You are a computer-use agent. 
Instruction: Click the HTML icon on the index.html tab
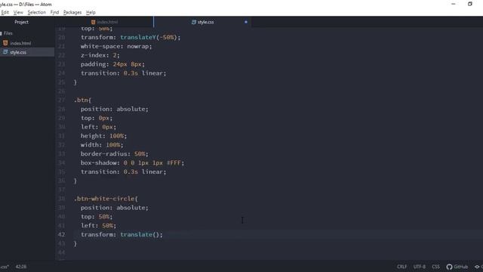(x=93, y=22)
